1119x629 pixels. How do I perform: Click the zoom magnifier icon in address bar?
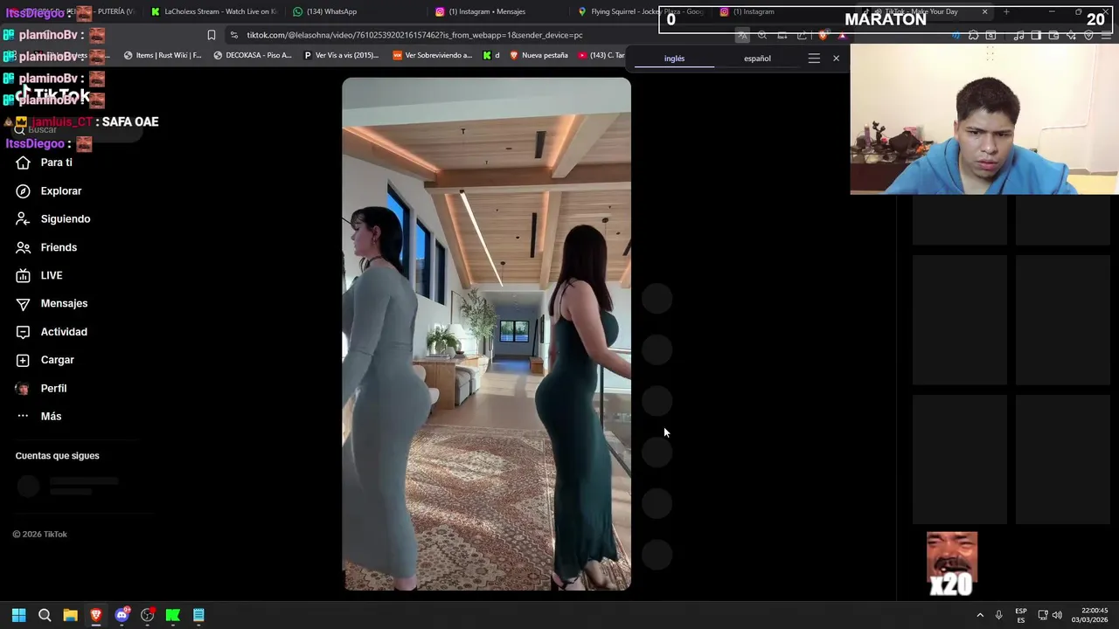point(762,35)
